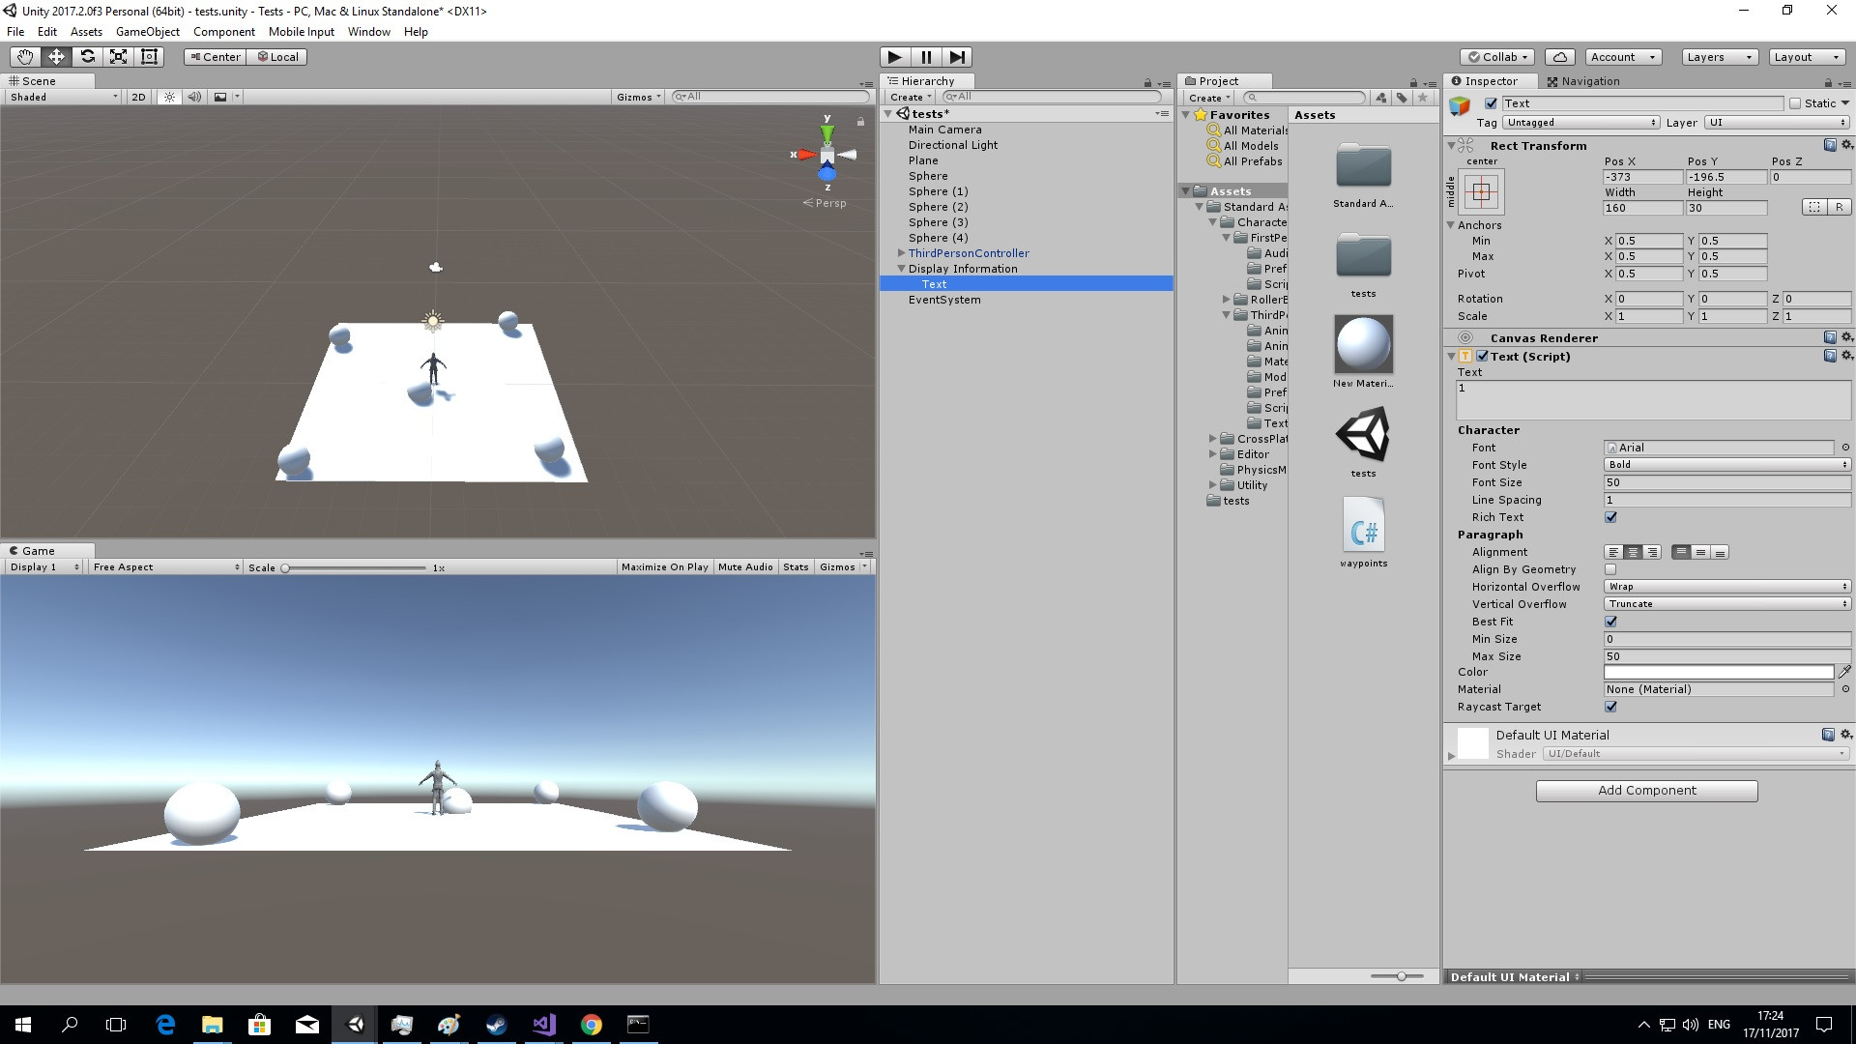This screenshot has height=1044, width=1856.
Task: Open the Layers dropdown in toolbar
Action: (x=1720, y=57)
